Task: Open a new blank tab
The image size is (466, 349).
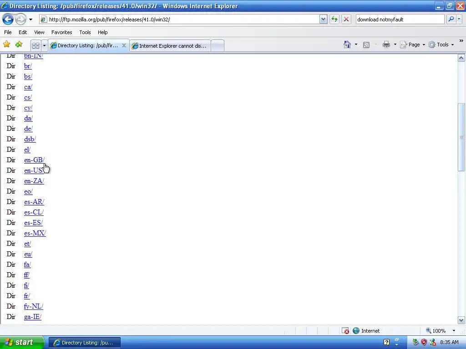Action: point(218,46)
